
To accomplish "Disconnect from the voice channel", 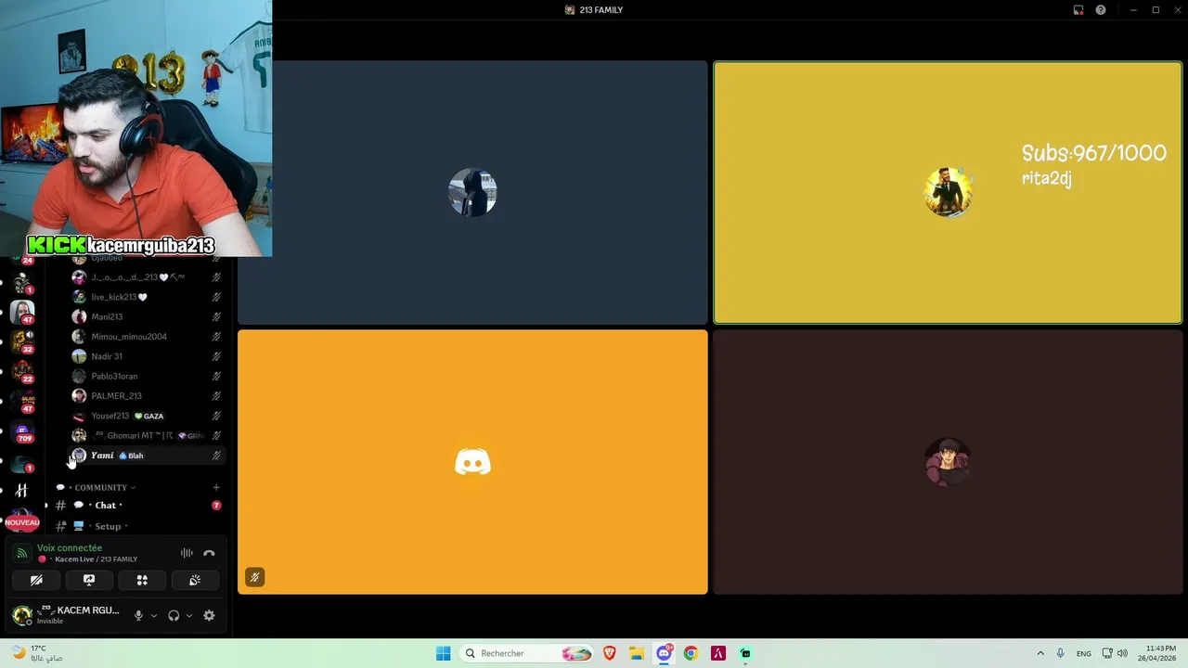I will tap(209, 553).
